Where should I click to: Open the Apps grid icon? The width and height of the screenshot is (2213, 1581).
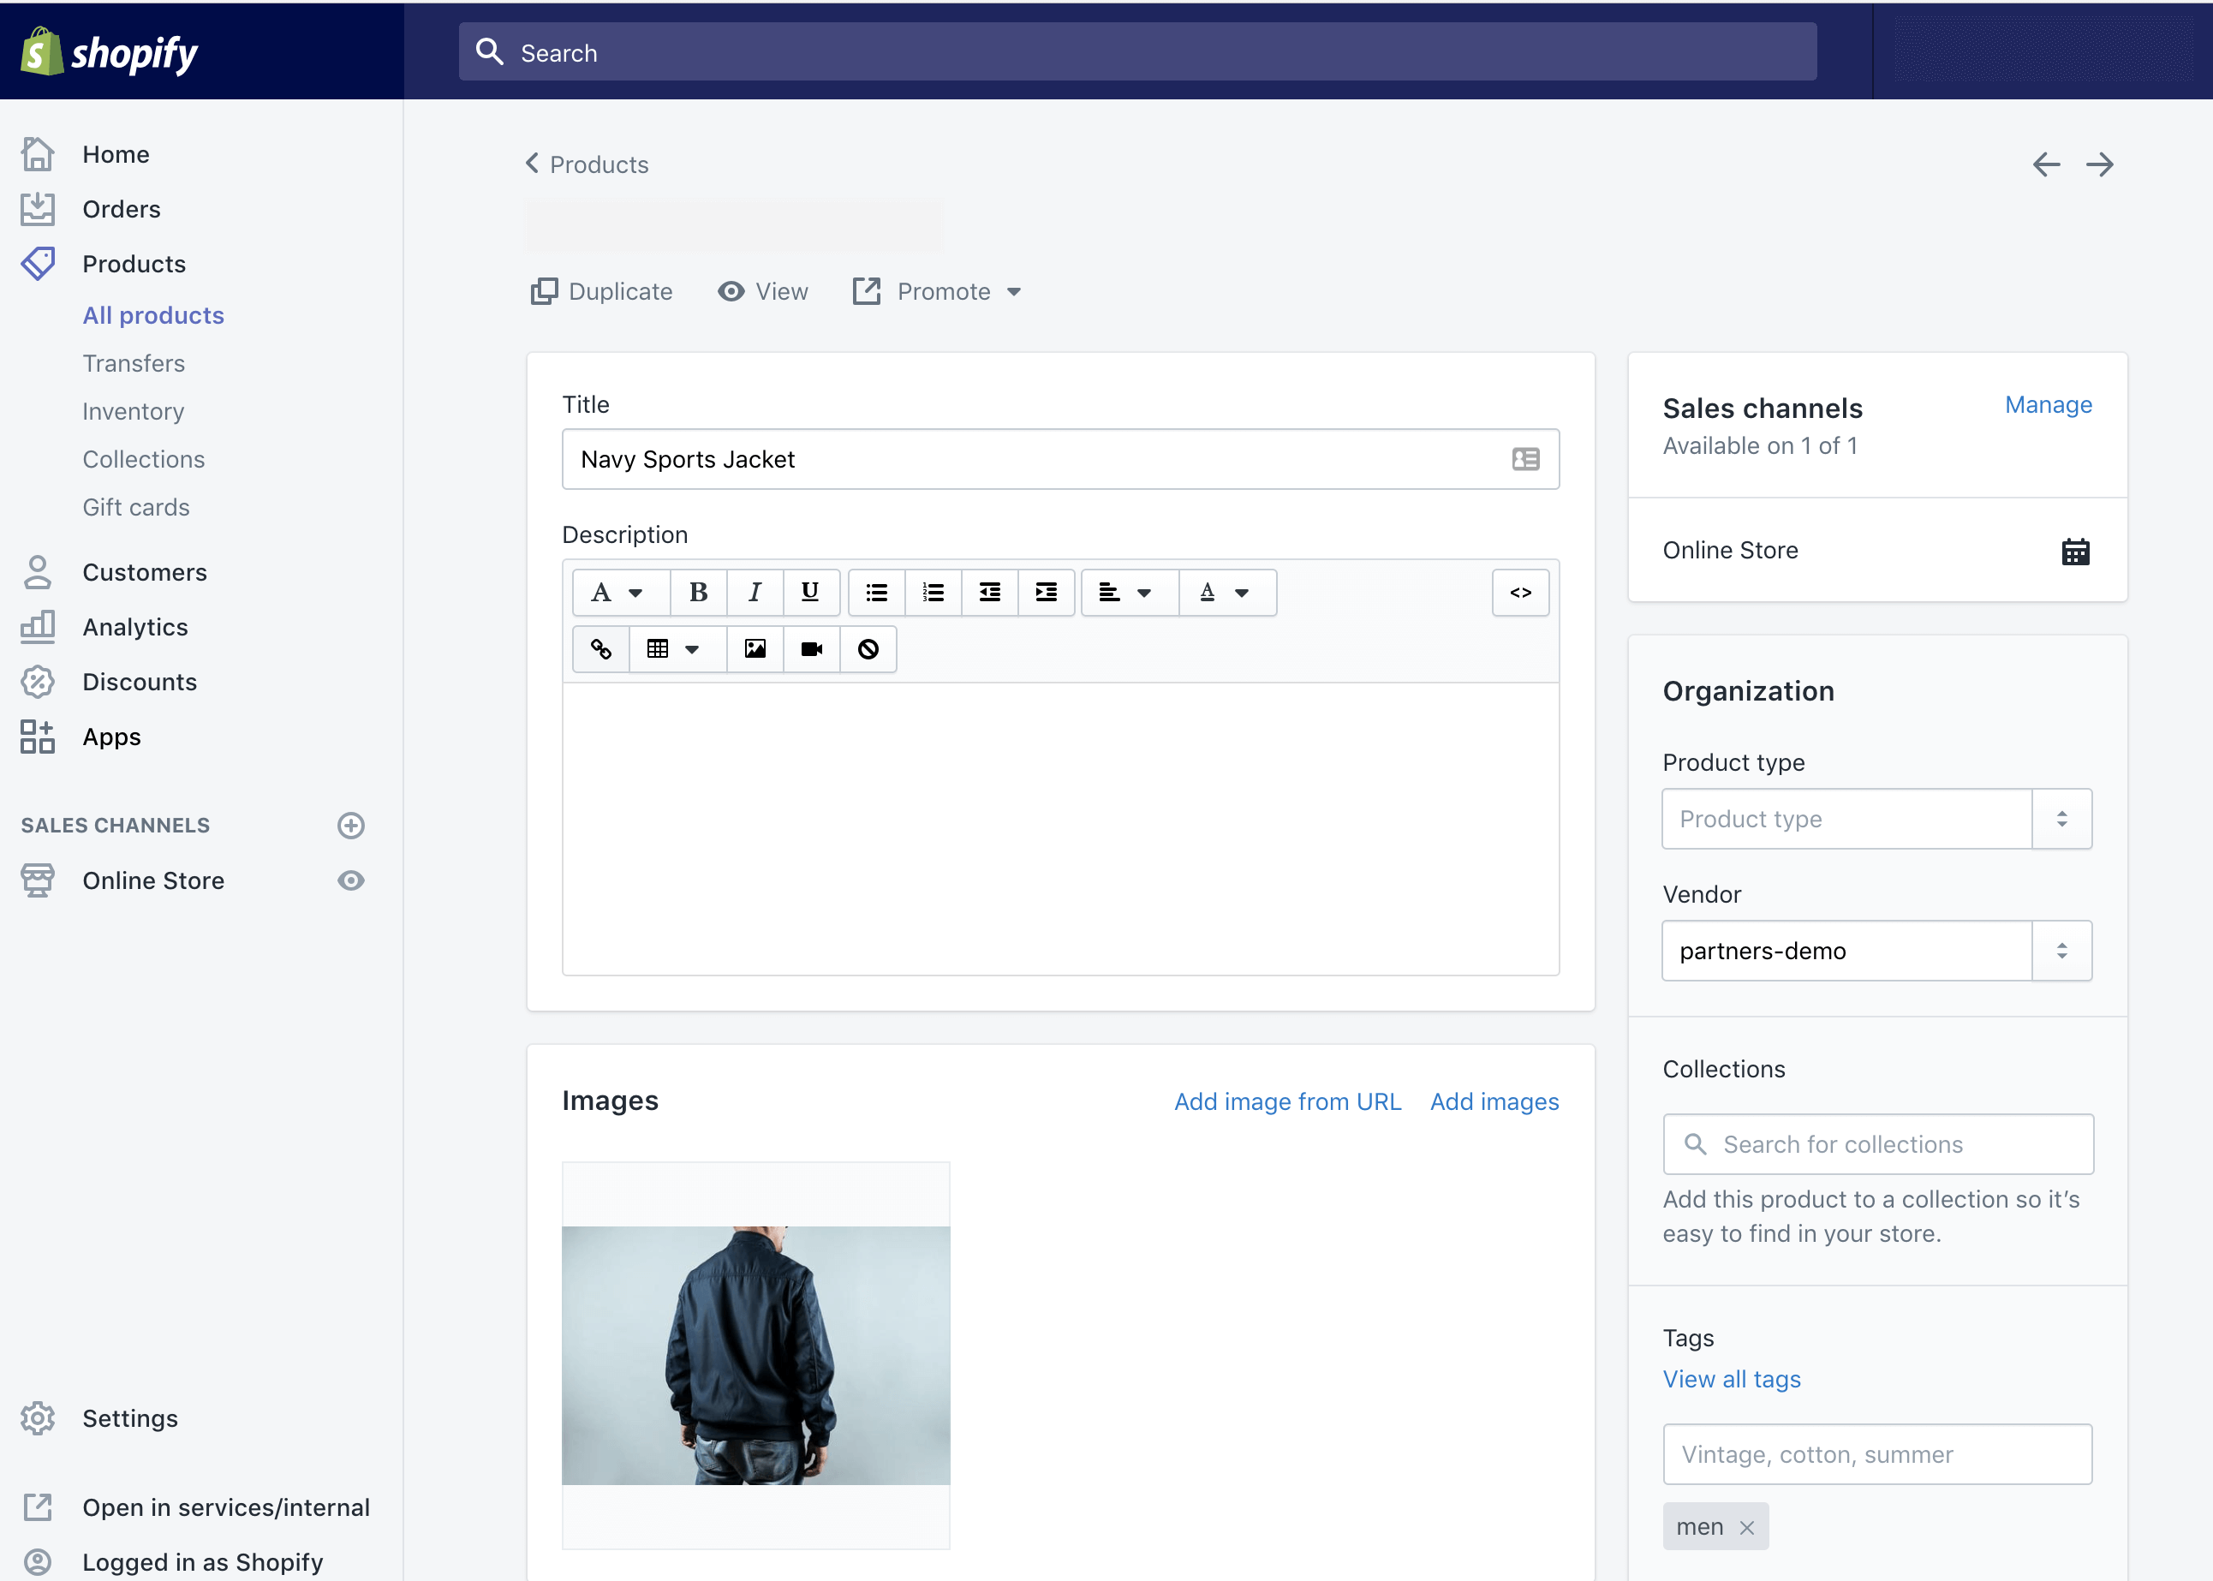click(38, 736)
